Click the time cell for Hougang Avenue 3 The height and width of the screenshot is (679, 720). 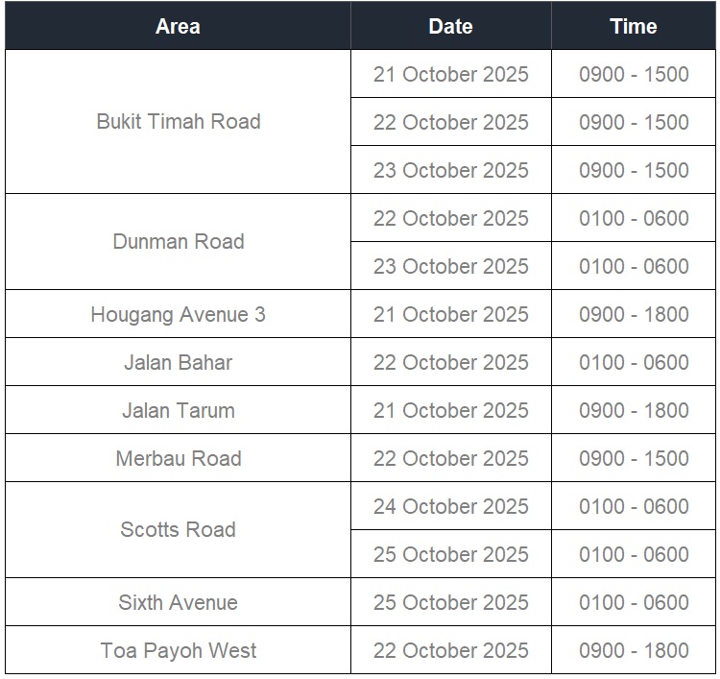coord(634,314)
